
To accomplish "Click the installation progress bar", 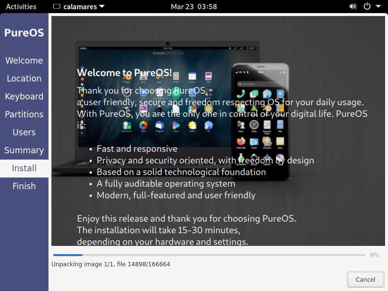I will point(209,255).
